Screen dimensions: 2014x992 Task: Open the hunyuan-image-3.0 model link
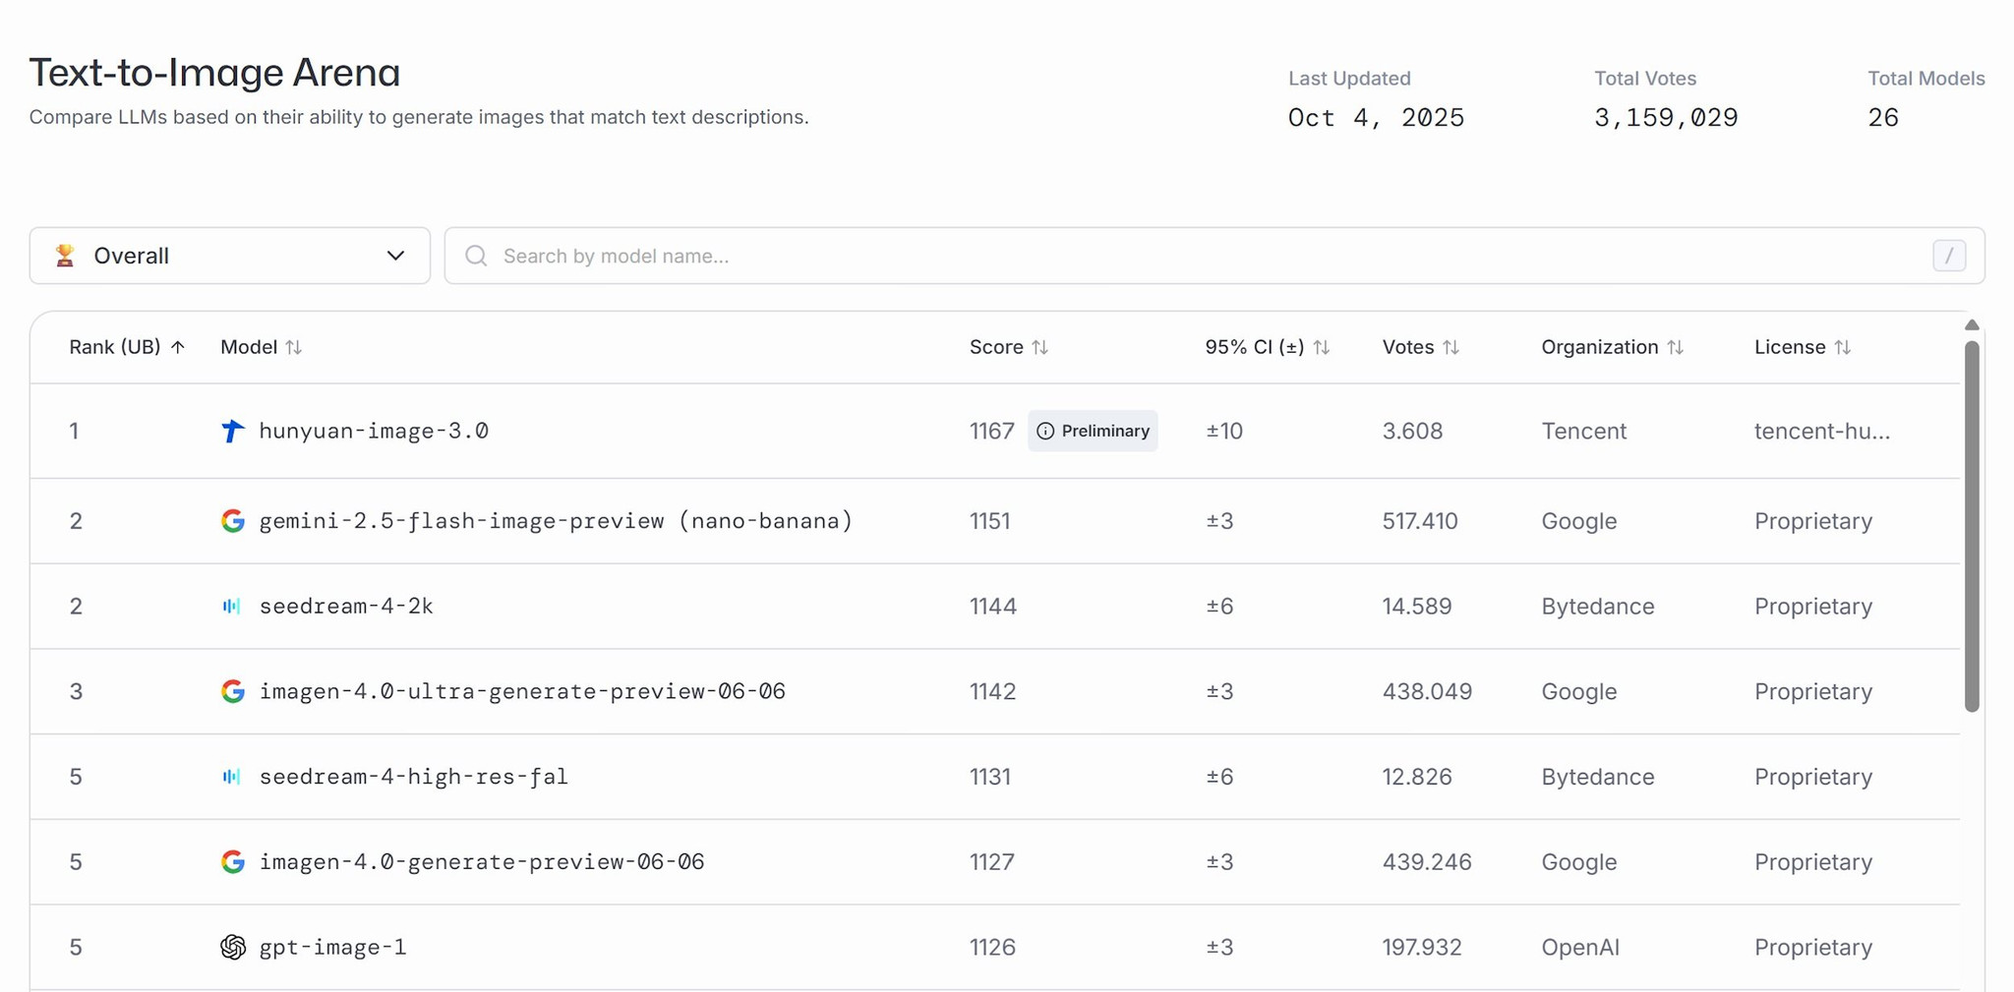[374, 431]
